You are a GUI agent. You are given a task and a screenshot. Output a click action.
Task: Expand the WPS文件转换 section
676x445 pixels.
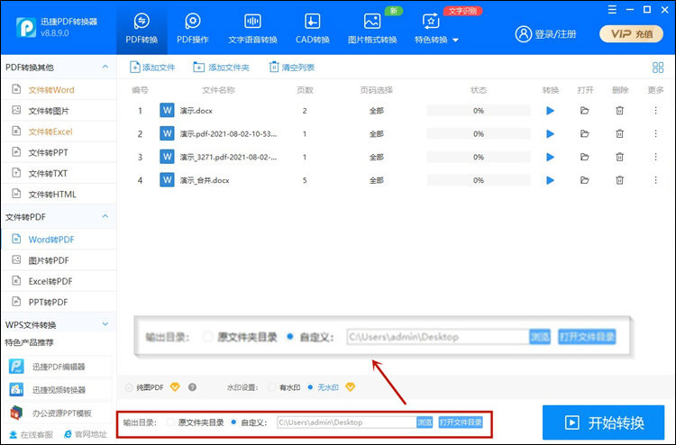tap(105, 324)
